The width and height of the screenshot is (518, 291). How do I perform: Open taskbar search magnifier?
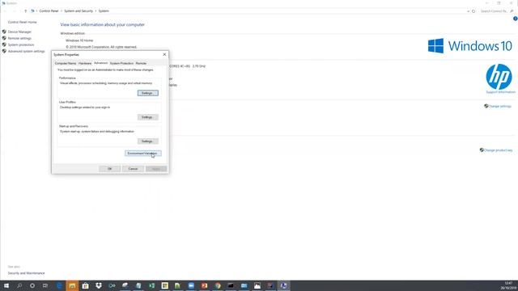(x=19, y=285)
